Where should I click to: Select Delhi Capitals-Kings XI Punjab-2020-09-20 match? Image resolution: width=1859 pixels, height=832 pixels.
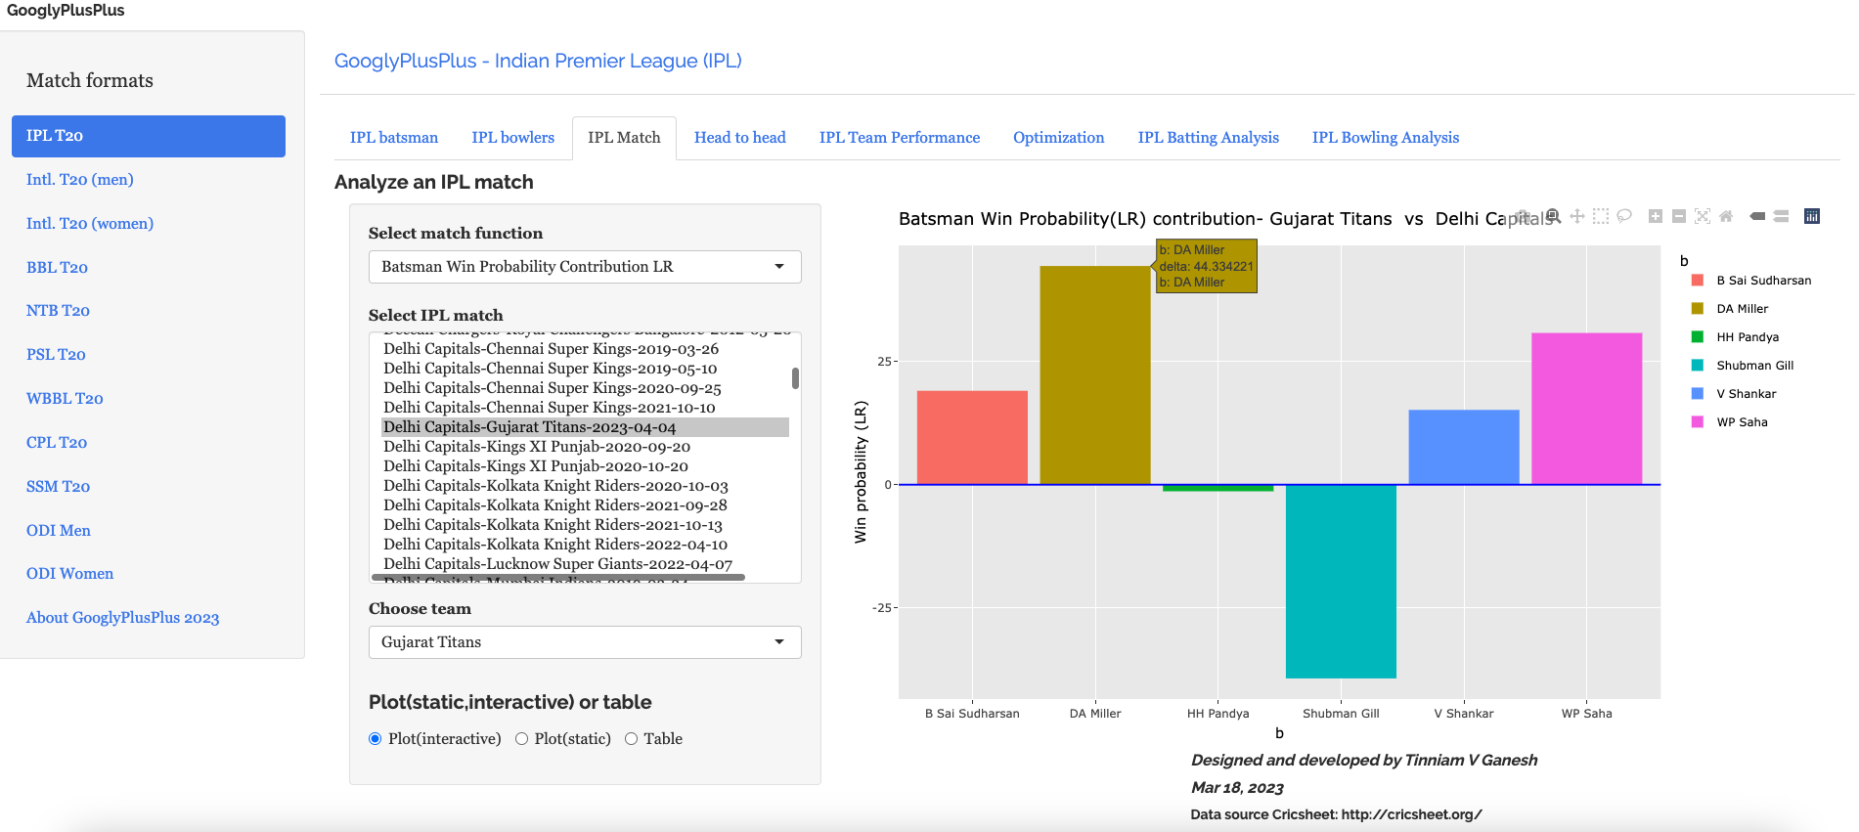536,447
